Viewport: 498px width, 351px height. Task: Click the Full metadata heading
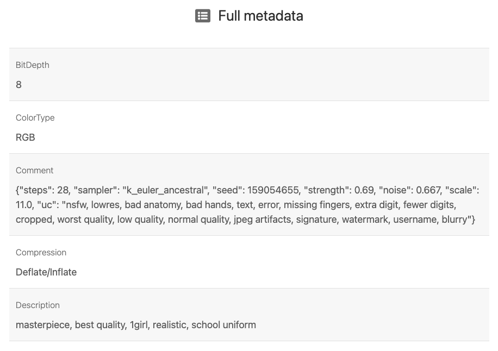point(260,16)
